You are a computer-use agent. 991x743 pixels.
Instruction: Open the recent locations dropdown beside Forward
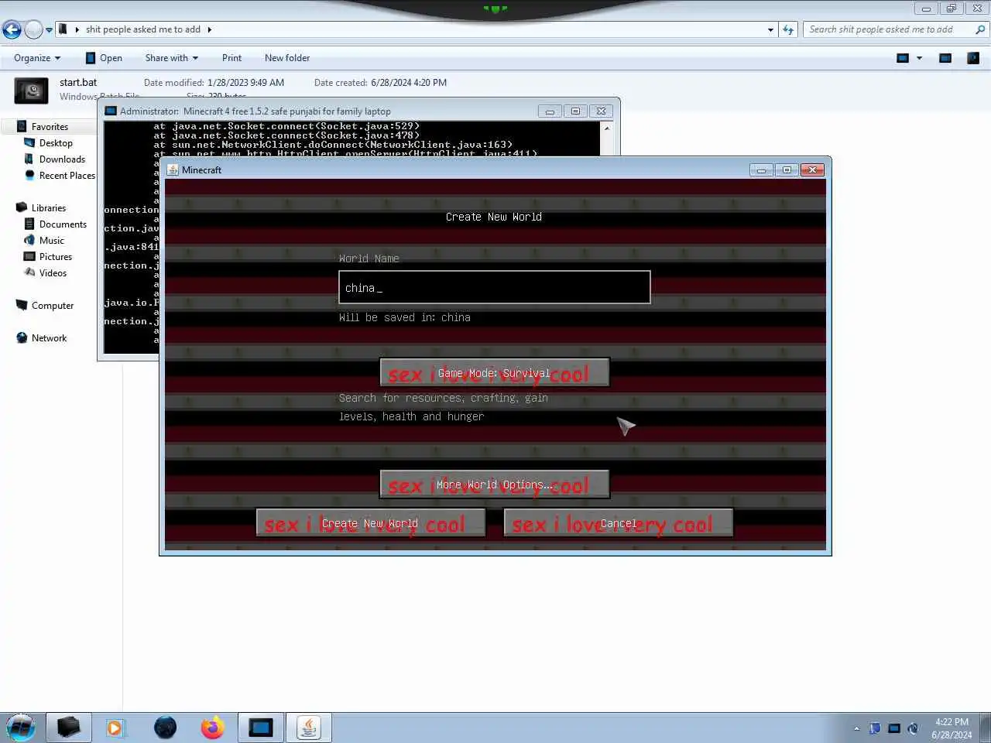tap(49, 30)
